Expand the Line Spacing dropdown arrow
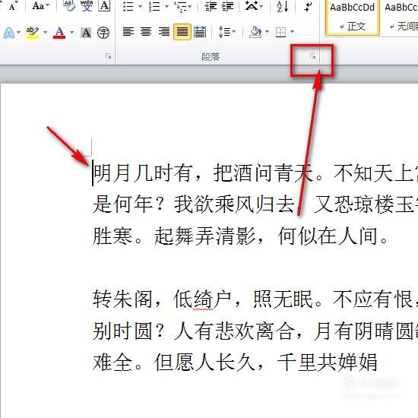The width and height of the screenshot is (418, 418). 234,32
